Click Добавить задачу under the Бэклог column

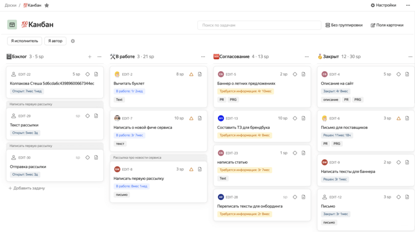pyautogui.click(x=26, y=188)
